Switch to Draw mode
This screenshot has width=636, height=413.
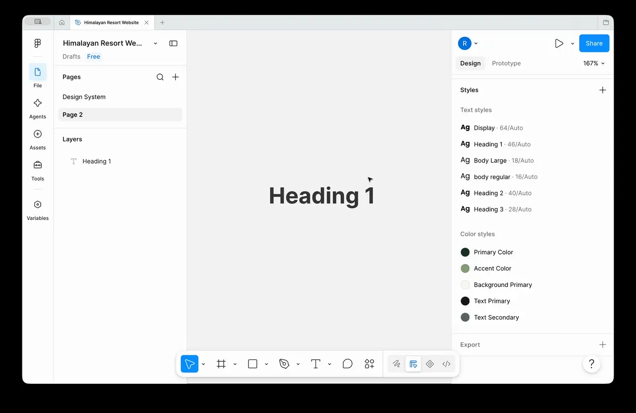(x=397, y=364)
